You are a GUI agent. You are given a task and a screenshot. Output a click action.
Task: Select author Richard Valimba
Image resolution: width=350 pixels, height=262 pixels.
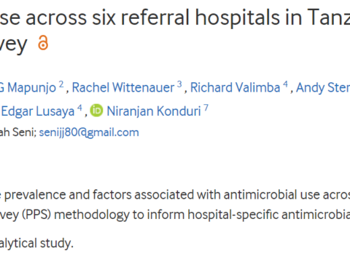[235, 87]
